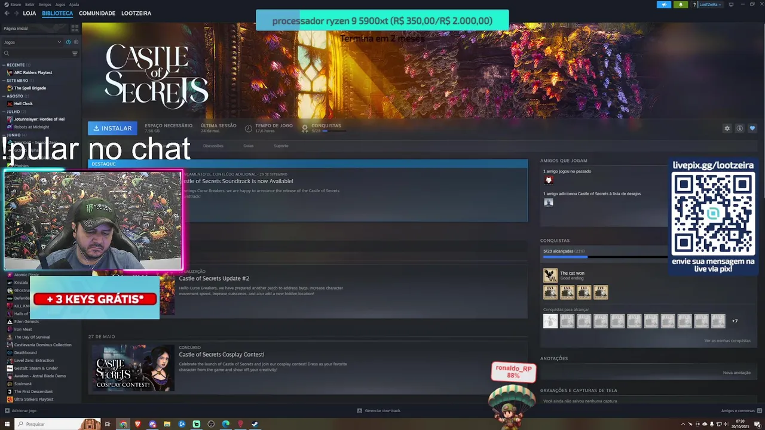Open the Steam menu
Image resolution: width=765 pixels, height=430 pixels.
point(15,4)
